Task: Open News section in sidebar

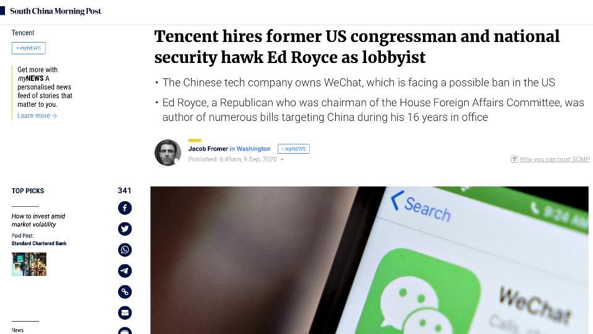Action: [17, 330]
